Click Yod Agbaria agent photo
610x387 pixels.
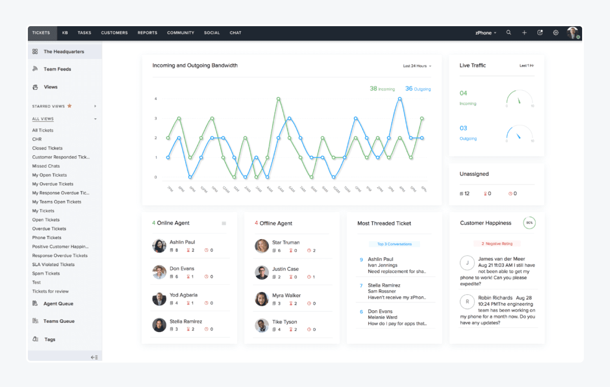[159, 299]
